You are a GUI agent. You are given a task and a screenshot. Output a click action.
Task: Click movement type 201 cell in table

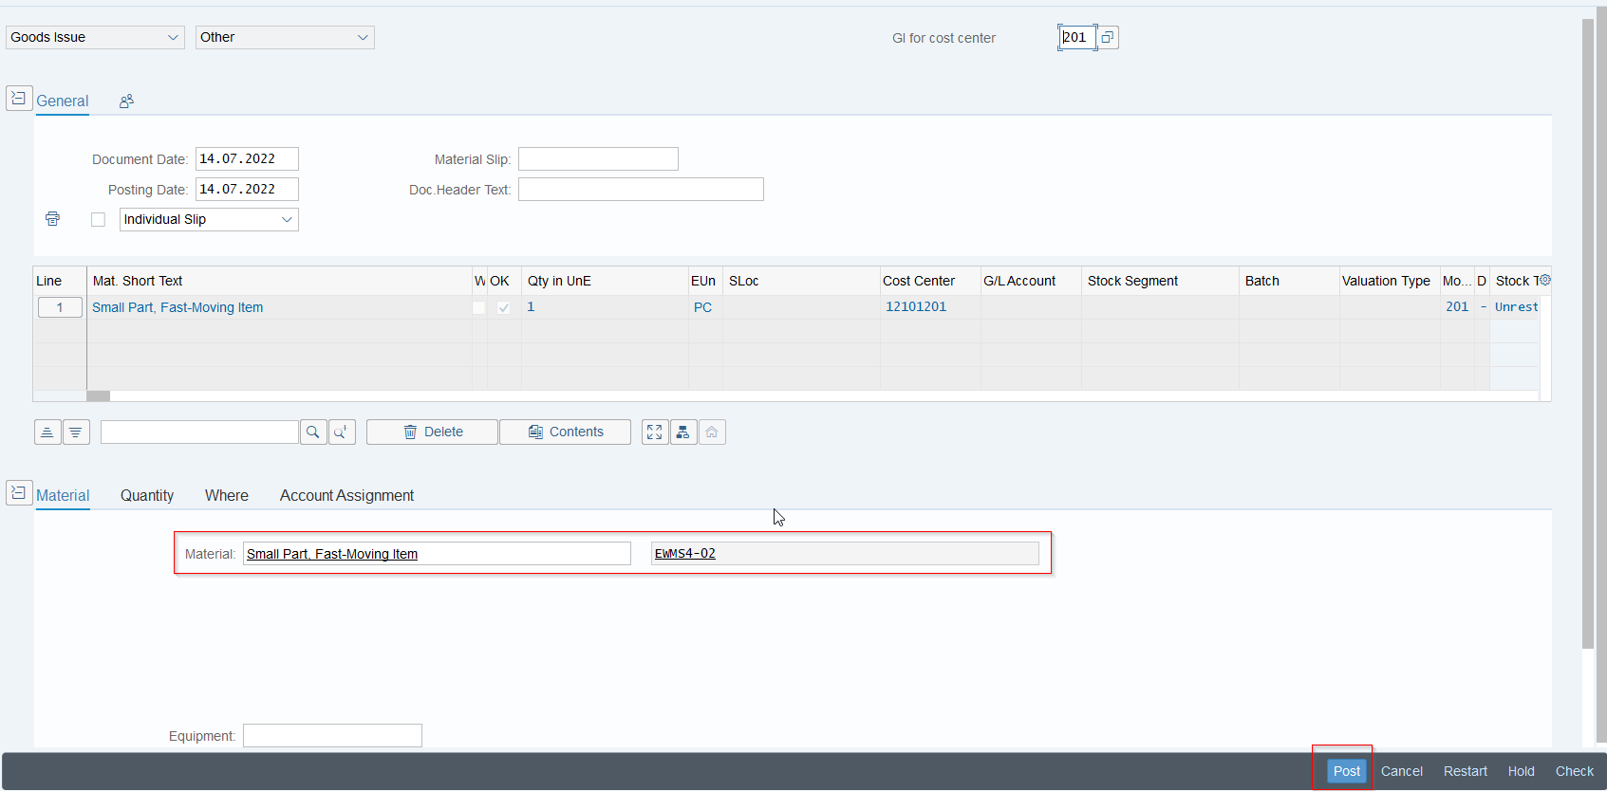pyautogui.click(x=1457, y=306)
